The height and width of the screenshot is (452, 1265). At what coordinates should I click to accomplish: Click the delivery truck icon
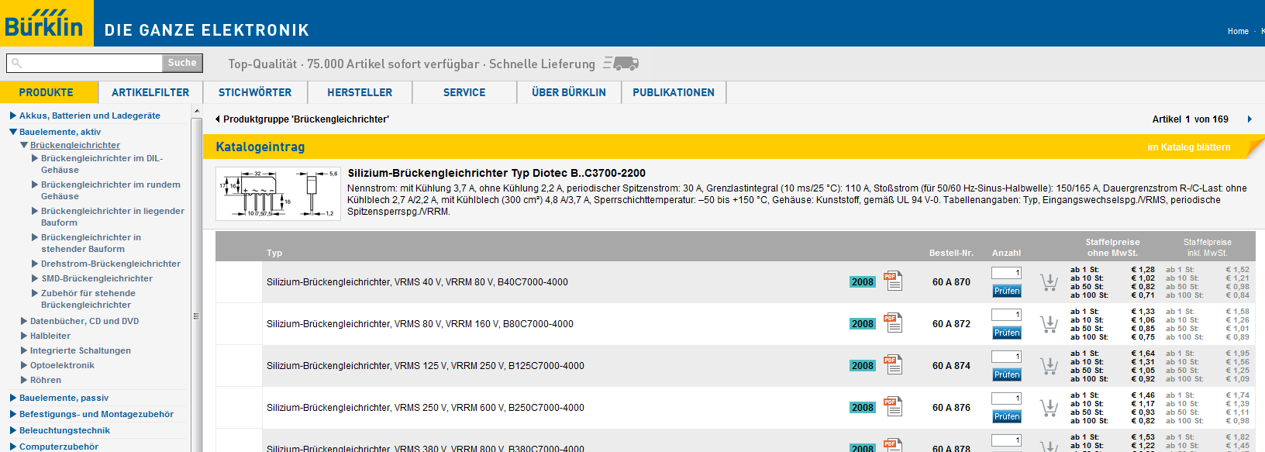tap(621, 64)
